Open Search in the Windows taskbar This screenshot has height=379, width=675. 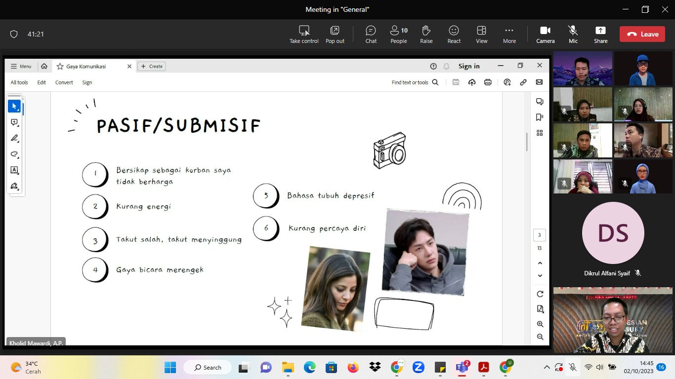[x=208, y=367]
